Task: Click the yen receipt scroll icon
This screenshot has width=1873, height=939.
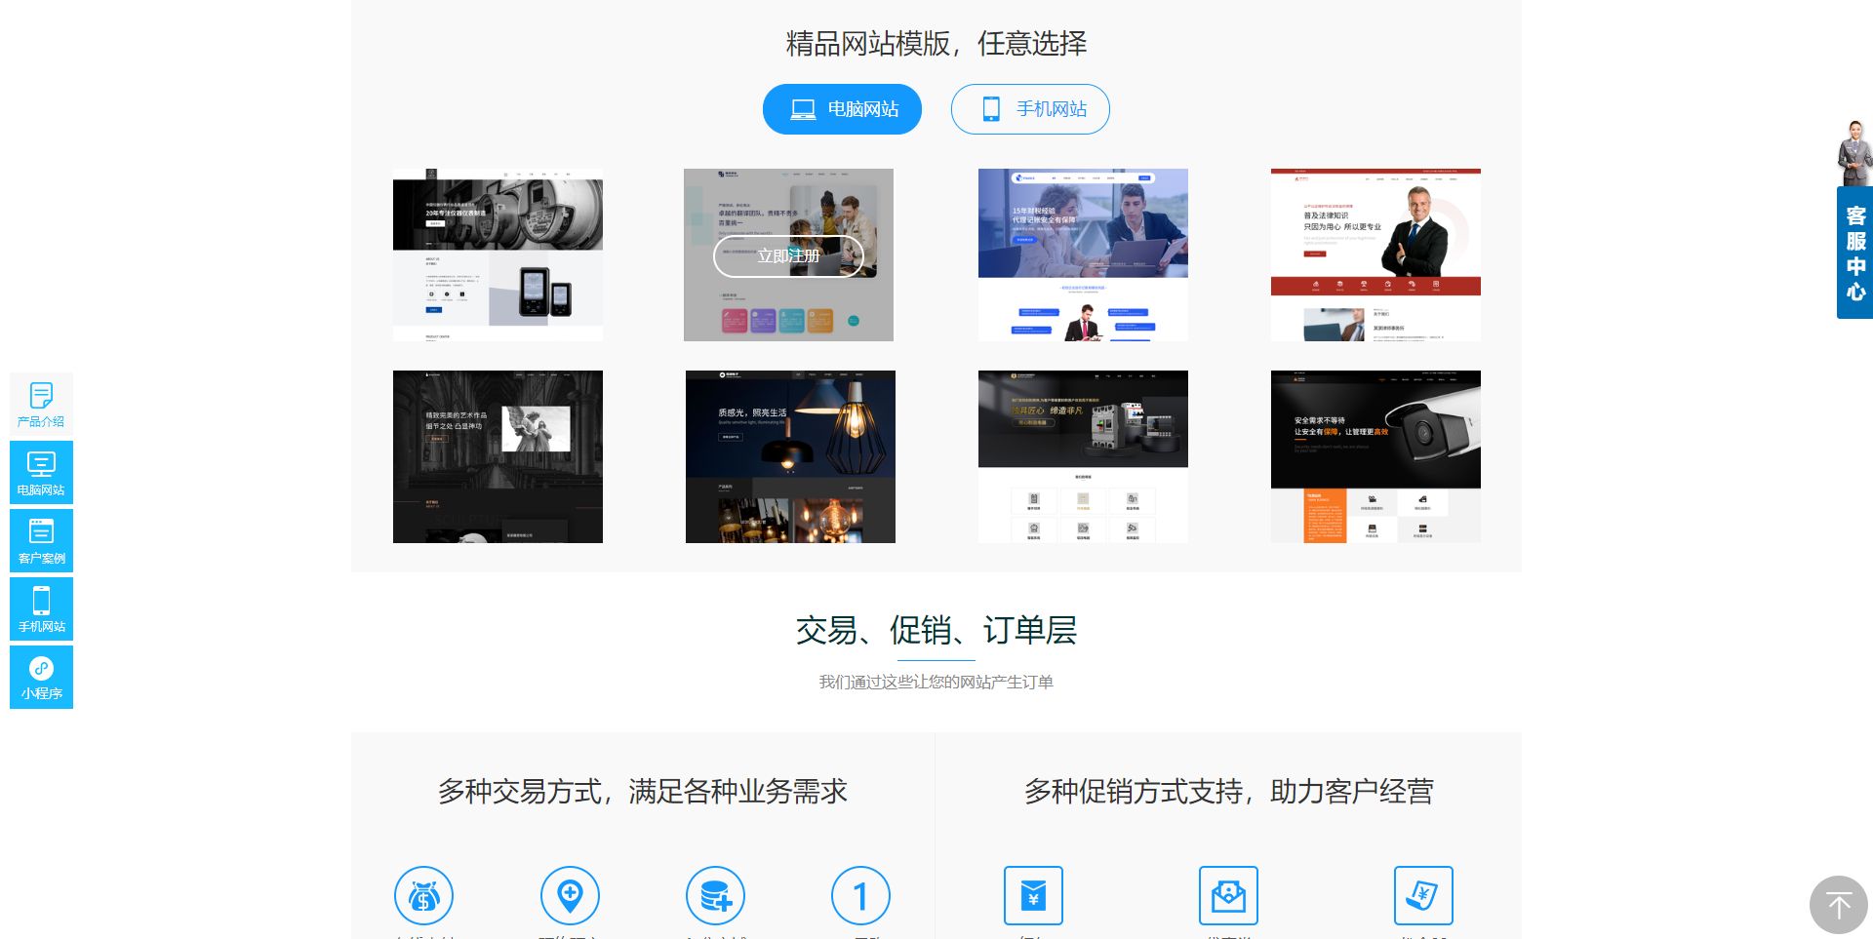Action: click(x=1423, y=895)
